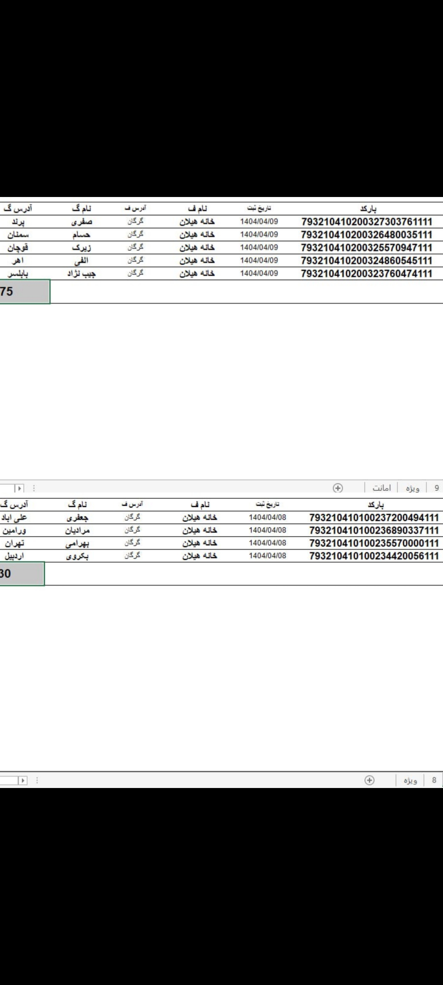Viewport: 443px width, 985px height.
Task: Select the gray total cell showing 30
Action: pos(21,574)
